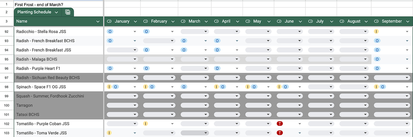
Task: Open July dropdown for Spinach Space F1
Action: click(x=321, y=87)
